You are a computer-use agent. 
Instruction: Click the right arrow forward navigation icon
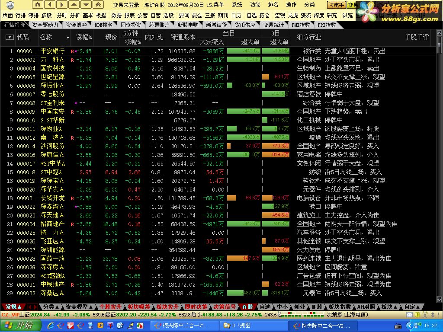[62, 4]
